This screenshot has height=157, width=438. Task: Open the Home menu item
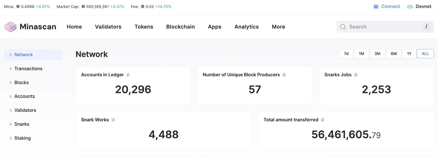tap(74, 27)
